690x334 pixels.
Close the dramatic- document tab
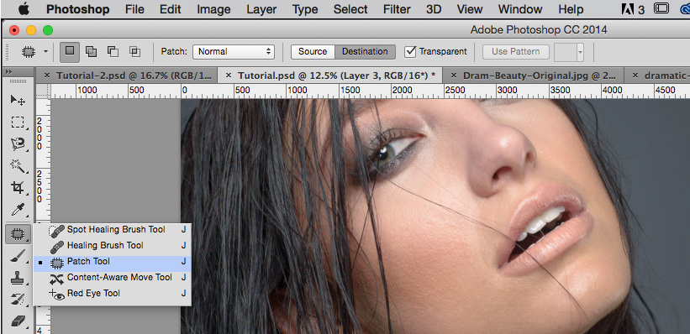[x=635, y=76]
